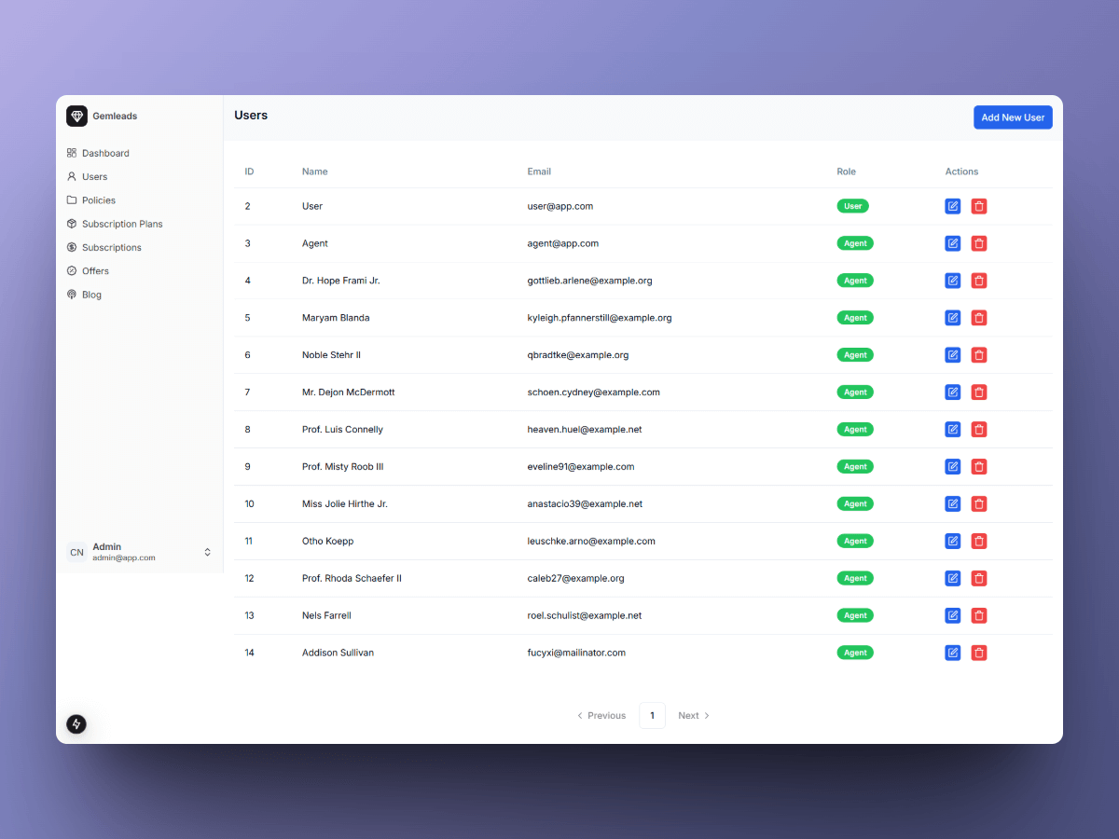Click the green User role badge

852,206
